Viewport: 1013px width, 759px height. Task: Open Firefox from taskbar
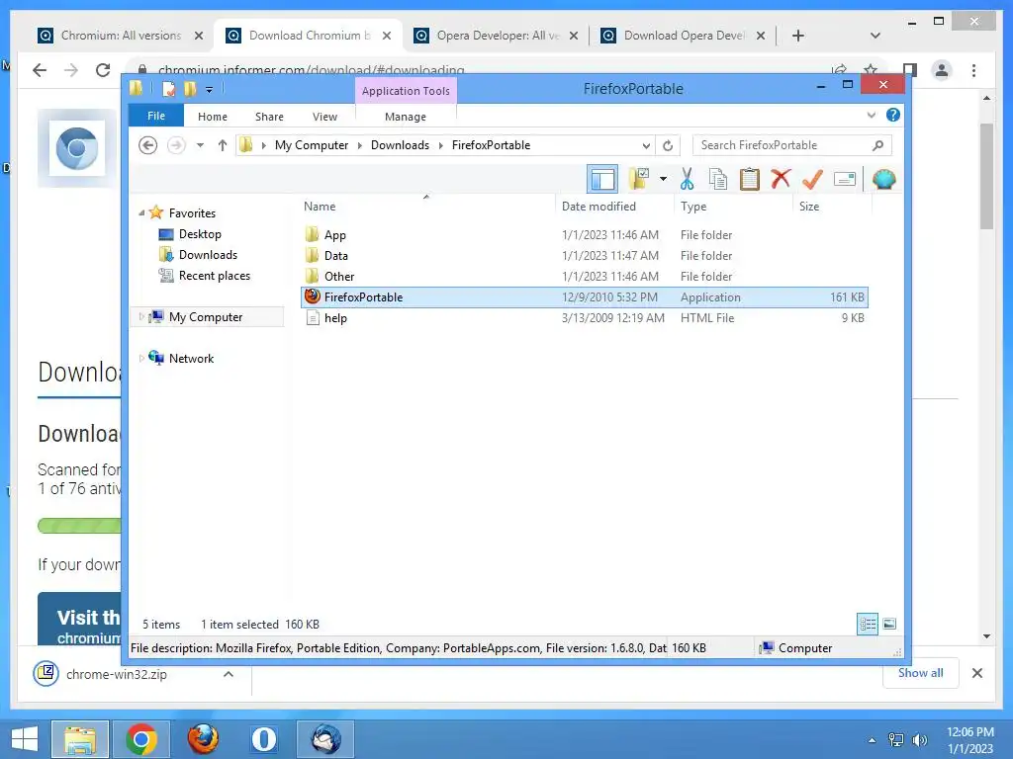tap(203, 739)
